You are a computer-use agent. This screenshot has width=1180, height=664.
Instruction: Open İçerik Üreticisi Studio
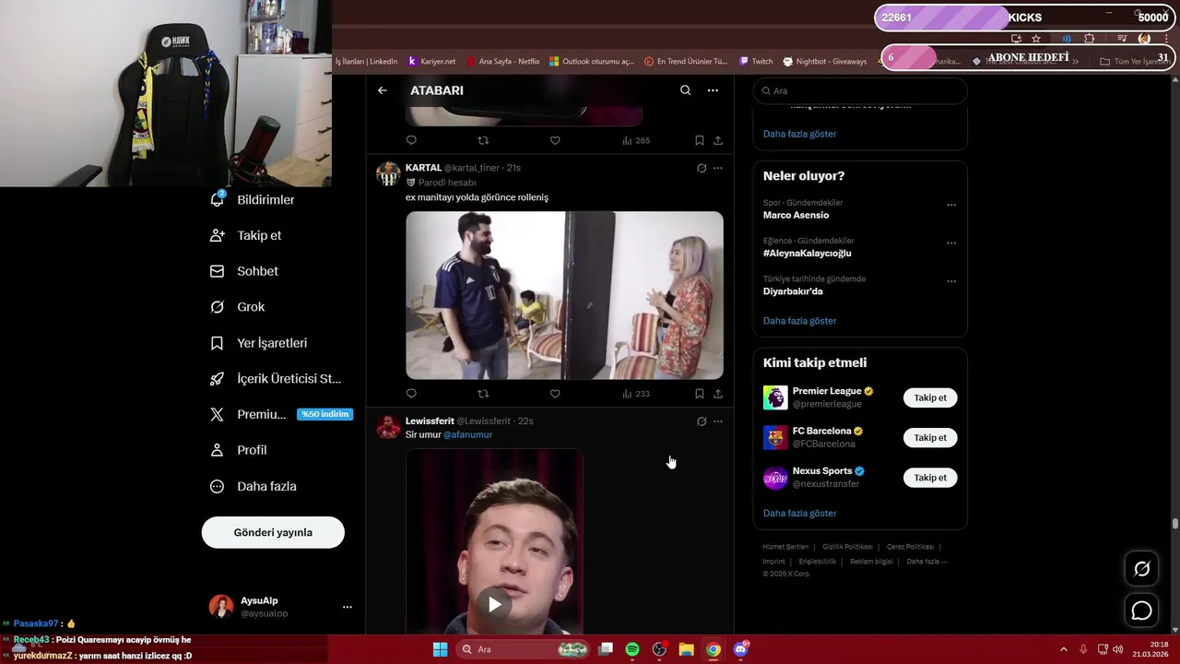click(276, 379)
